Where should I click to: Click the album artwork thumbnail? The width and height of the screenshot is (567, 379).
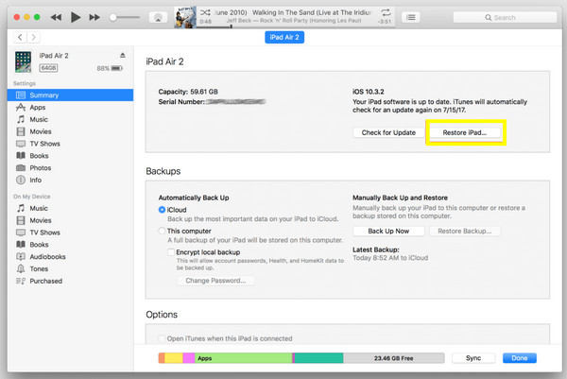pos(185,17)
